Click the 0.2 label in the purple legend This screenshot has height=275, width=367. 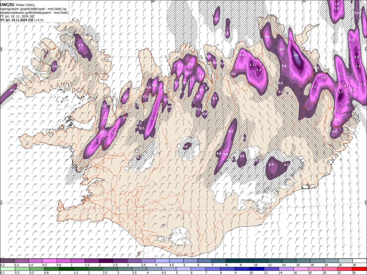(x=2, y=265)
